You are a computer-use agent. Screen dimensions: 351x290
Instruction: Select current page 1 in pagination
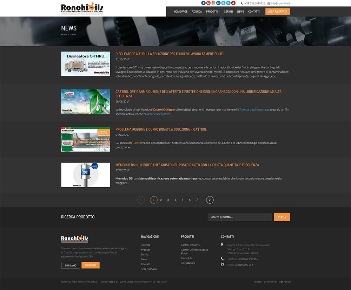click(154, 200)
